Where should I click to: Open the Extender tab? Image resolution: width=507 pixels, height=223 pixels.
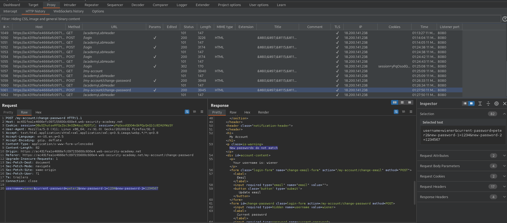pyautogui.click(x=203, y=5)
